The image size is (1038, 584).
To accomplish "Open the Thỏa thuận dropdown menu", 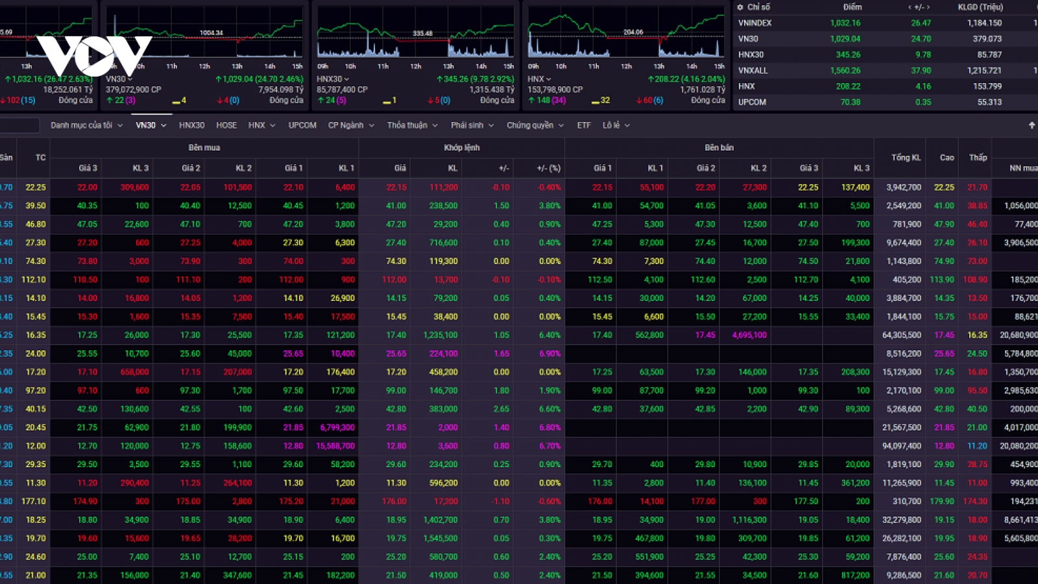I will (413, 125).
